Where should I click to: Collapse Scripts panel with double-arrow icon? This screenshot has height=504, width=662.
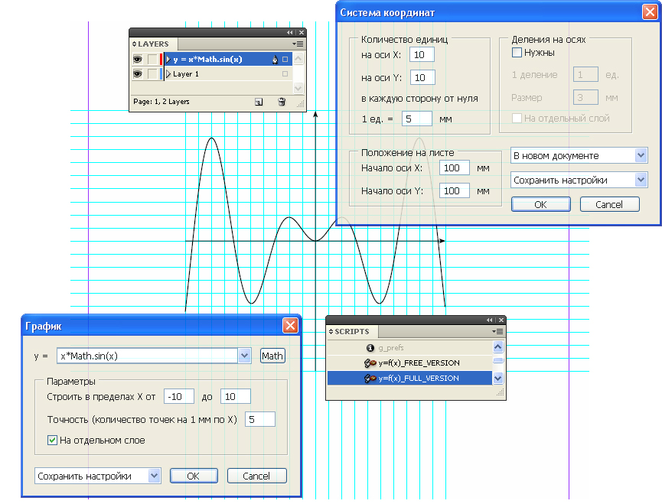(x=489, y=320)
